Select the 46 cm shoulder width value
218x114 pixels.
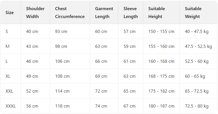32,61
